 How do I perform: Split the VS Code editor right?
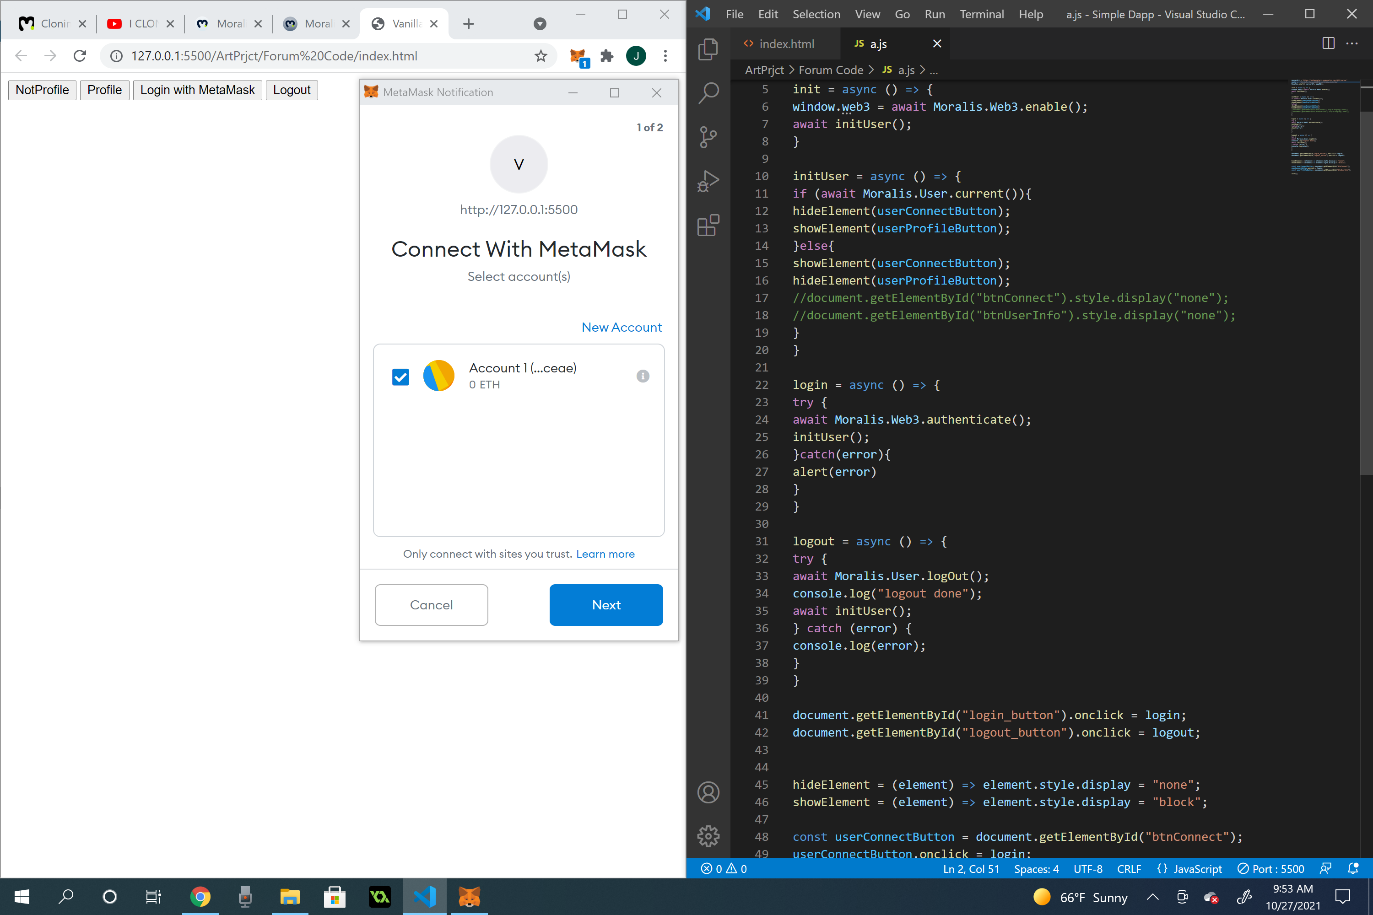[x=1328, y=43]
